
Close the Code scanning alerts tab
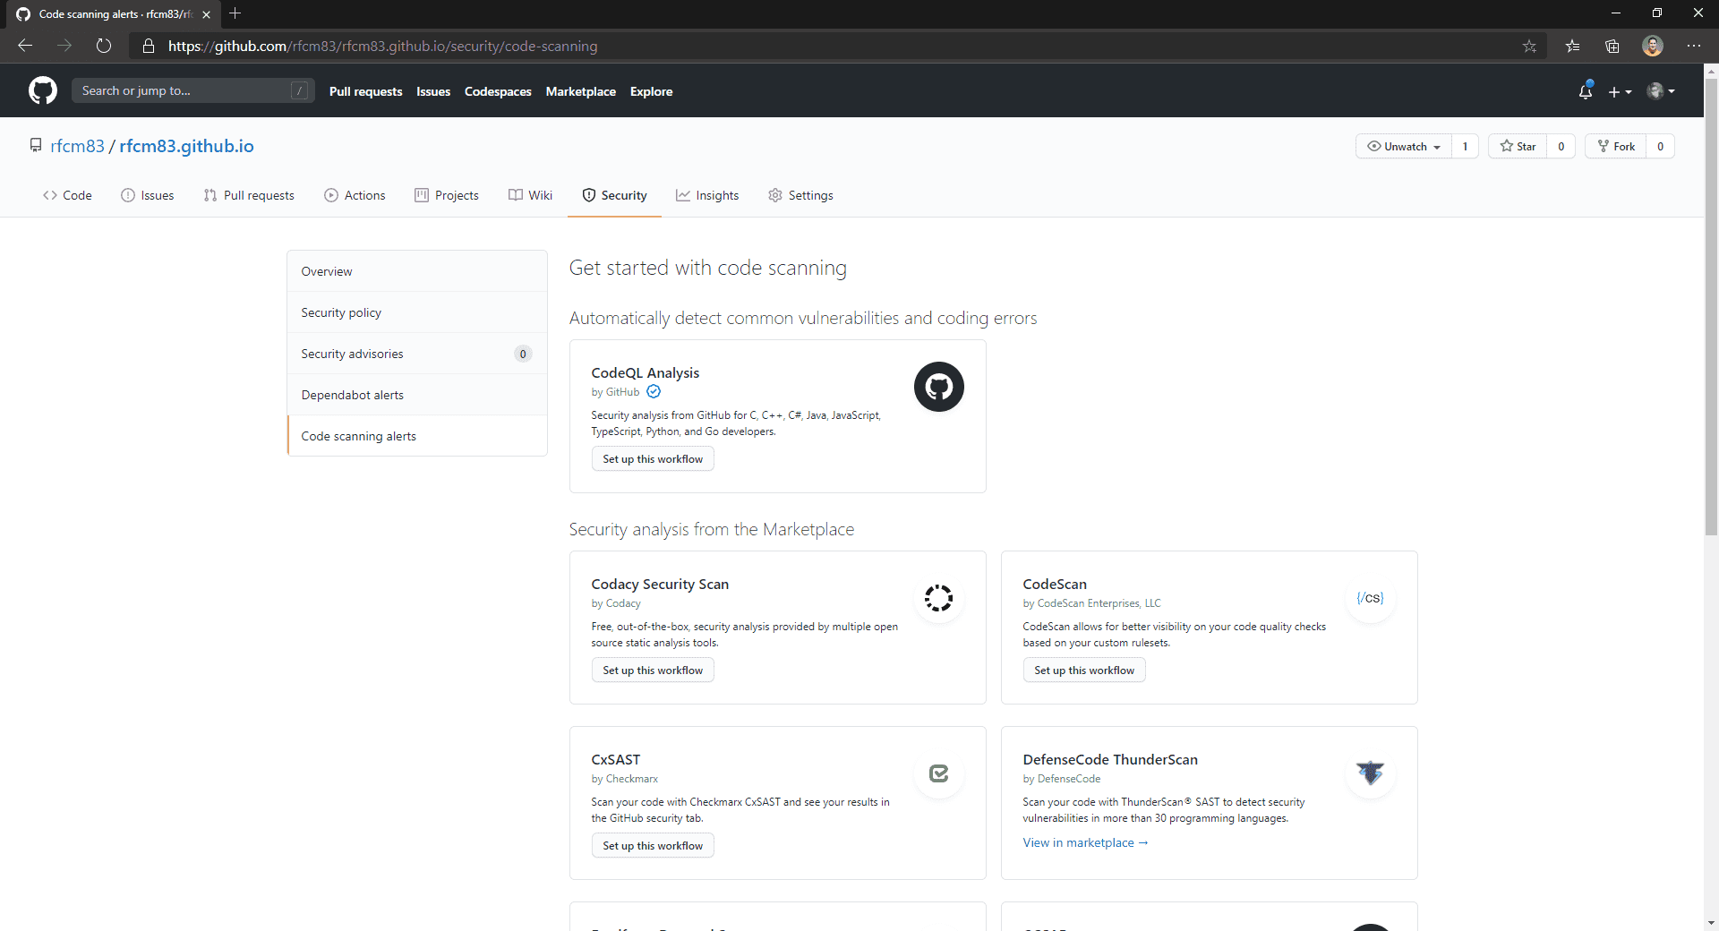(206, 14)
